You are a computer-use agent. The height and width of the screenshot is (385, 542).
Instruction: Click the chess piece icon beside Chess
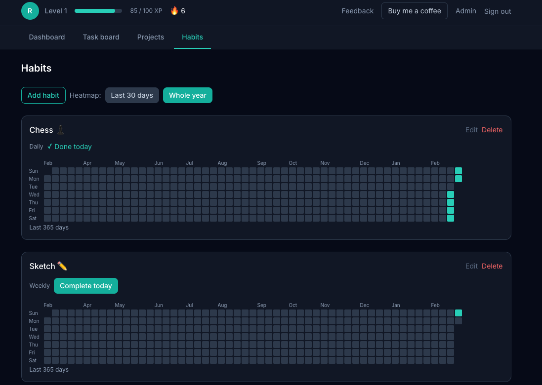tap(60, 130)
